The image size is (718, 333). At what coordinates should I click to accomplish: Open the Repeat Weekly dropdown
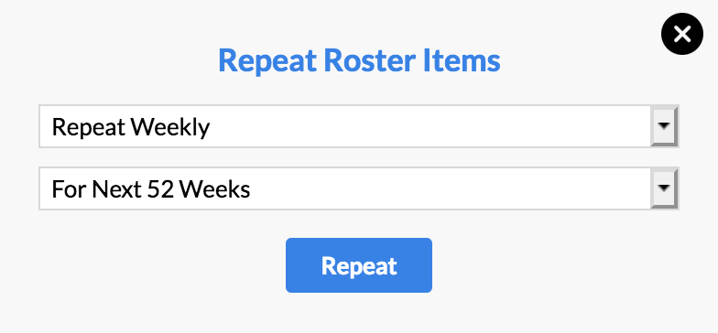pos(359,126)
